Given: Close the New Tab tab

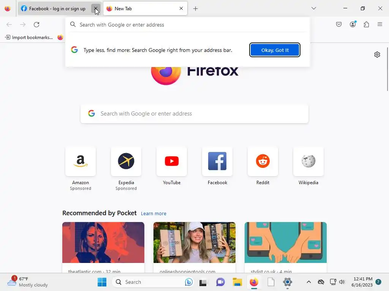Looking at the screenshot, I should coord(181,8).
